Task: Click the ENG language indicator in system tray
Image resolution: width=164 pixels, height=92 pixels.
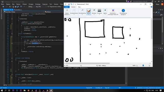Action: click(x=153, y=90)
